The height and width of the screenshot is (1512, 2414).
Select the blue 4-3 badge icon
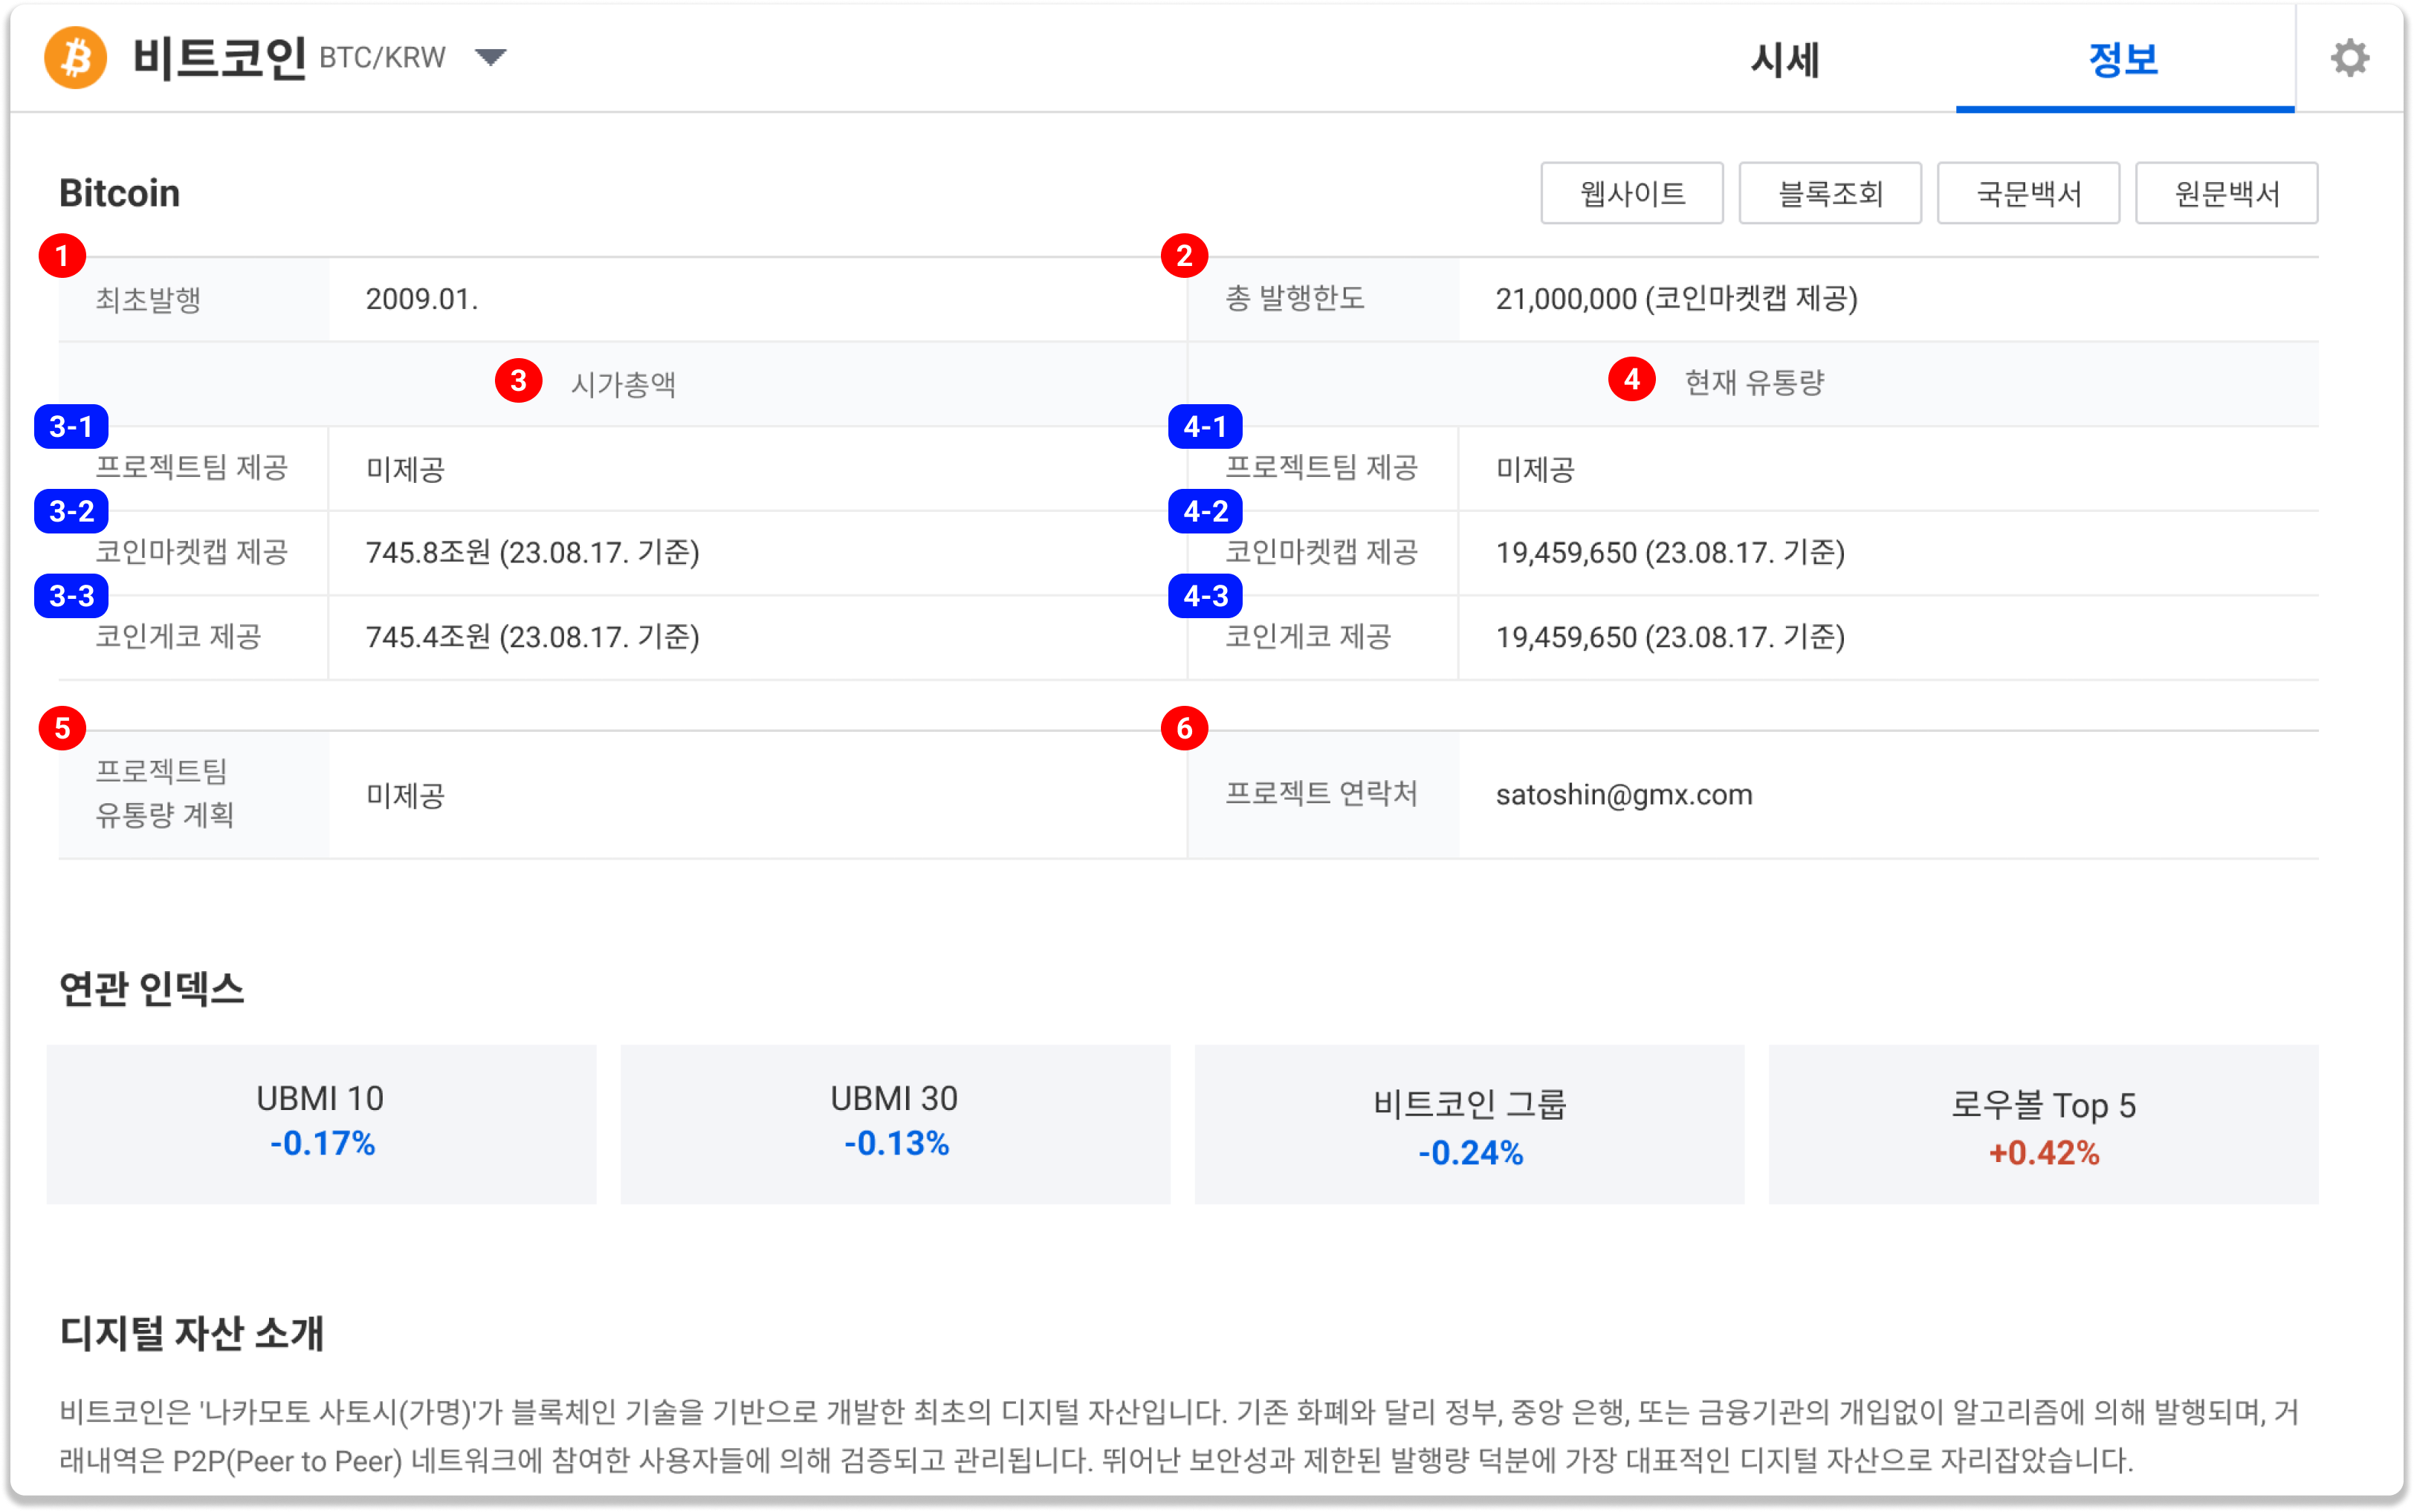coord(1206,596)
